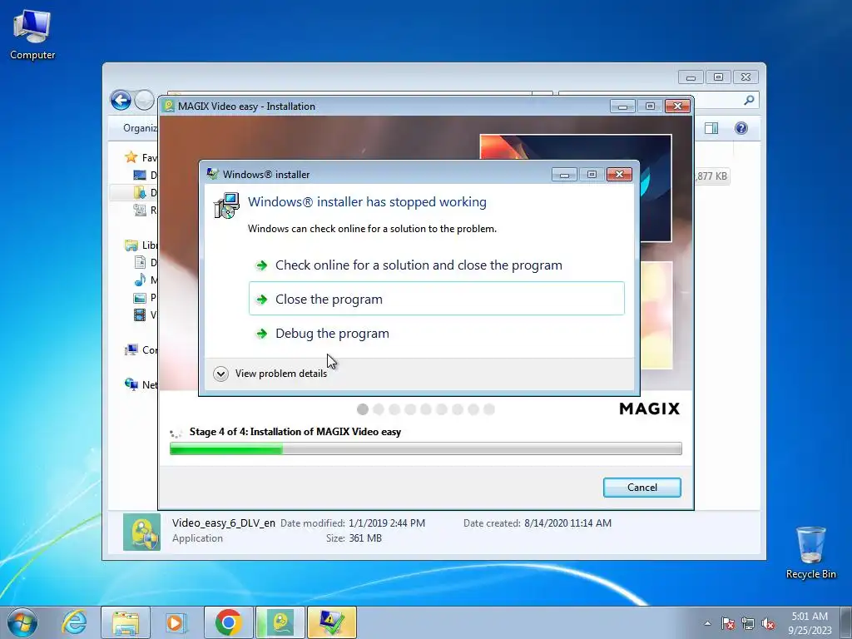This screenshot has width=852, height=639.
Task: Open Windows Explorer from the taskbar
Action: pyautogui.click(x=126, y=622)
